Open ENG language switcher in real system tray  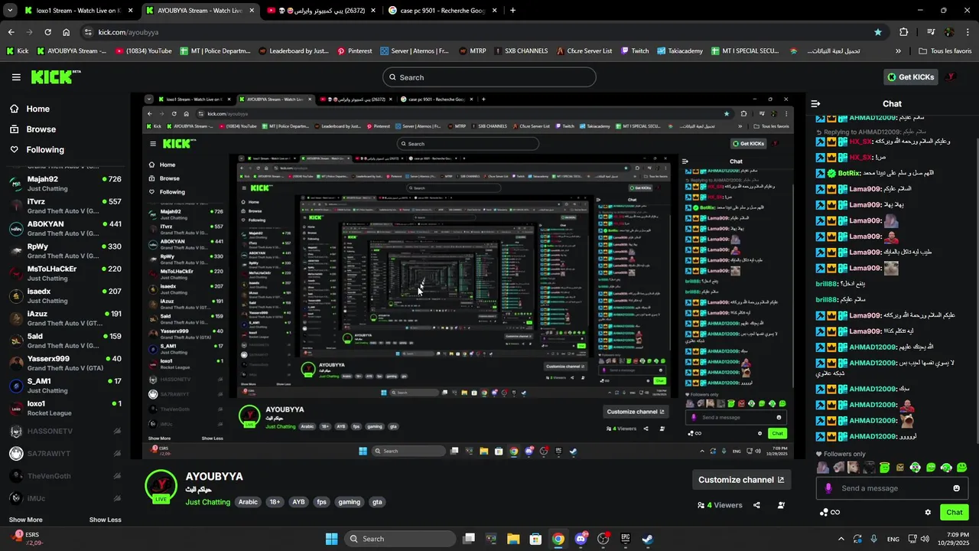(x=893, y=539)
